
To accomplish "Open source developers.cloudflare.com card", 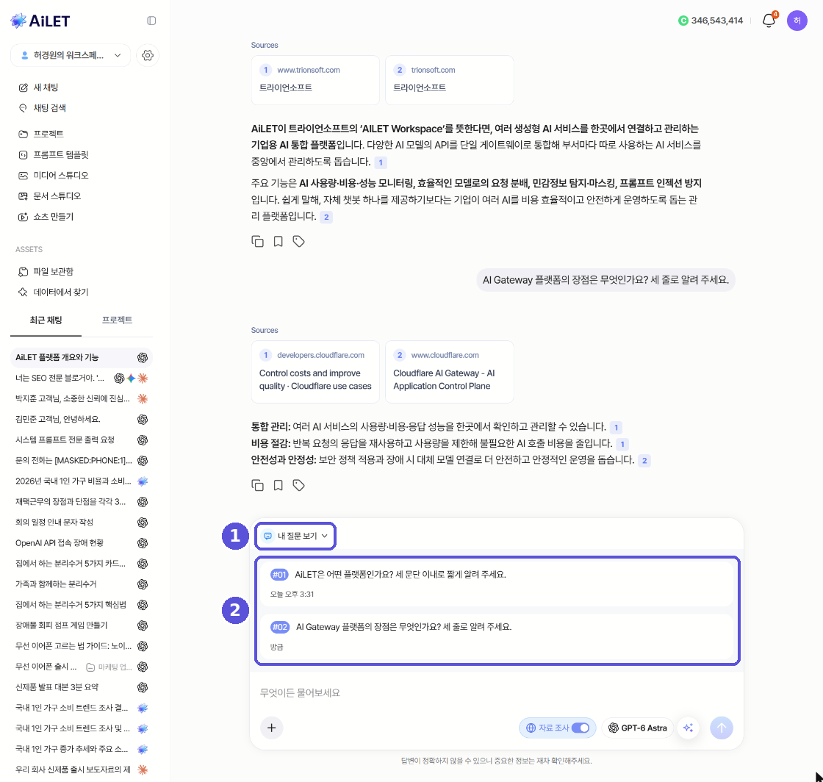I will 315,372.
